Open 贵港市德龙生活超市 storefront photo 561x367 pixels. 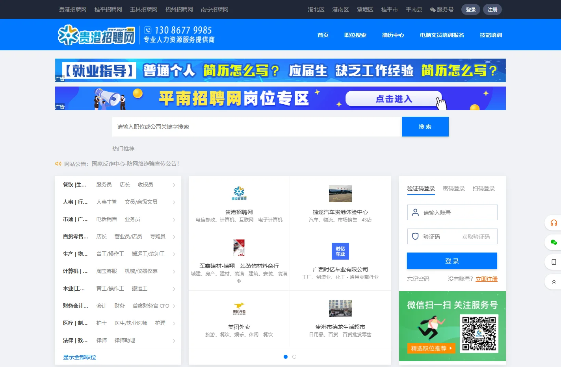coord(340,308)
